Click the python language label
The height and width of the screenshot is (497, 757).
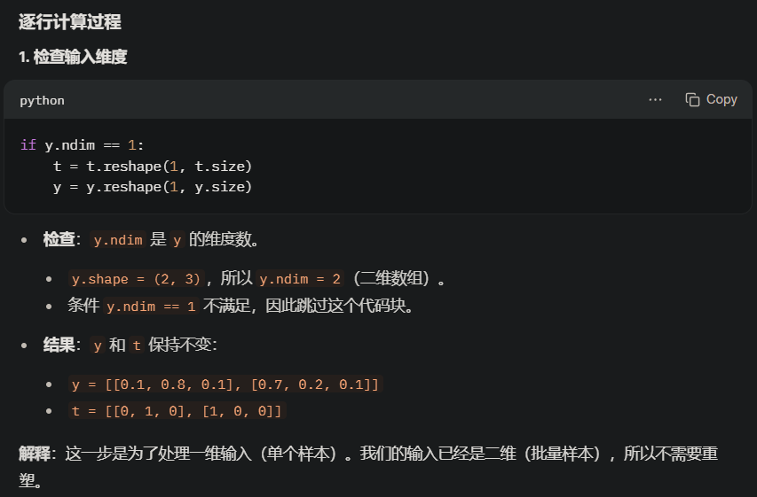point(42,100)
